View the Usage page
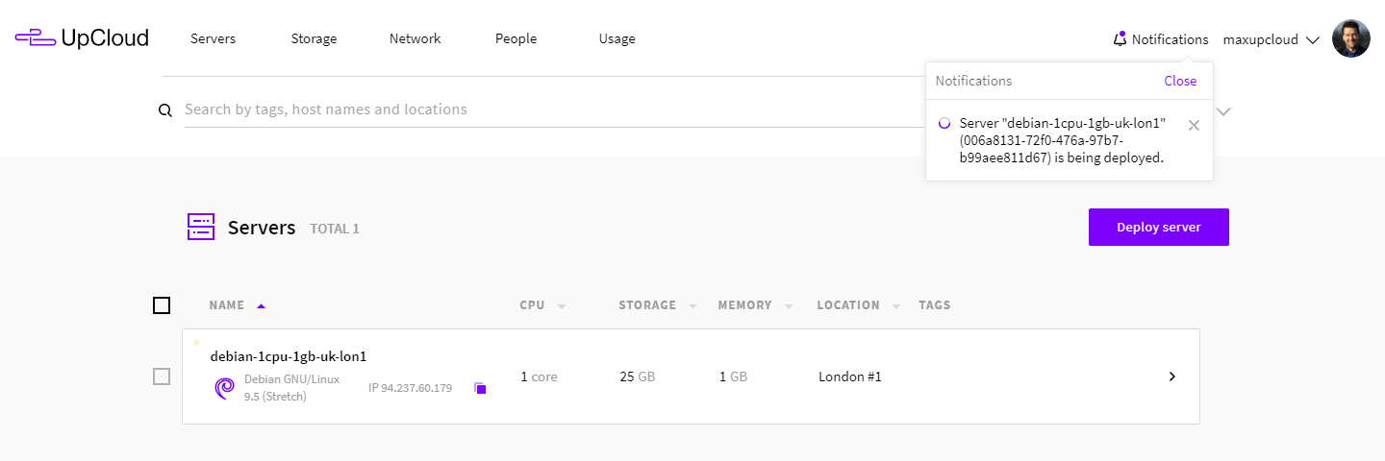This screenshot has width=1385, height=461. (617, 39)
